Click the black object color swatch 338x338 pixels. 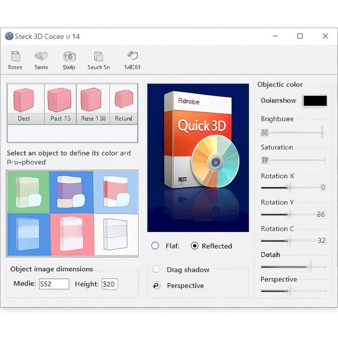315,101
